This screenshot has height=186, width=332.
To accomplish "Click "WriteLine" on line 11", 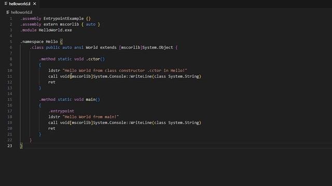I will point(141,76).
